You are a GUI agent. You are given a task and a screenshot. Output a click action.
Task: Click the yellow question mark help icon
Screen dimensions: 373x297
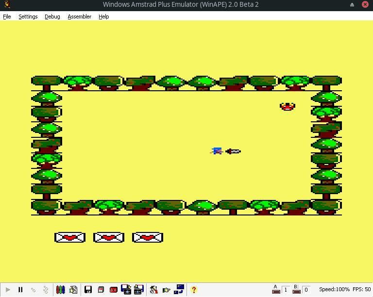(194, 290)
